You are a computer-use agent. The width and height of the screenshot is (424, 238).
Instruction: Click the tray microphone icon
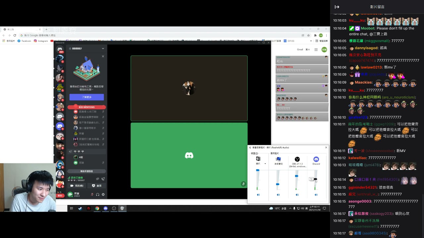(294, 208)
